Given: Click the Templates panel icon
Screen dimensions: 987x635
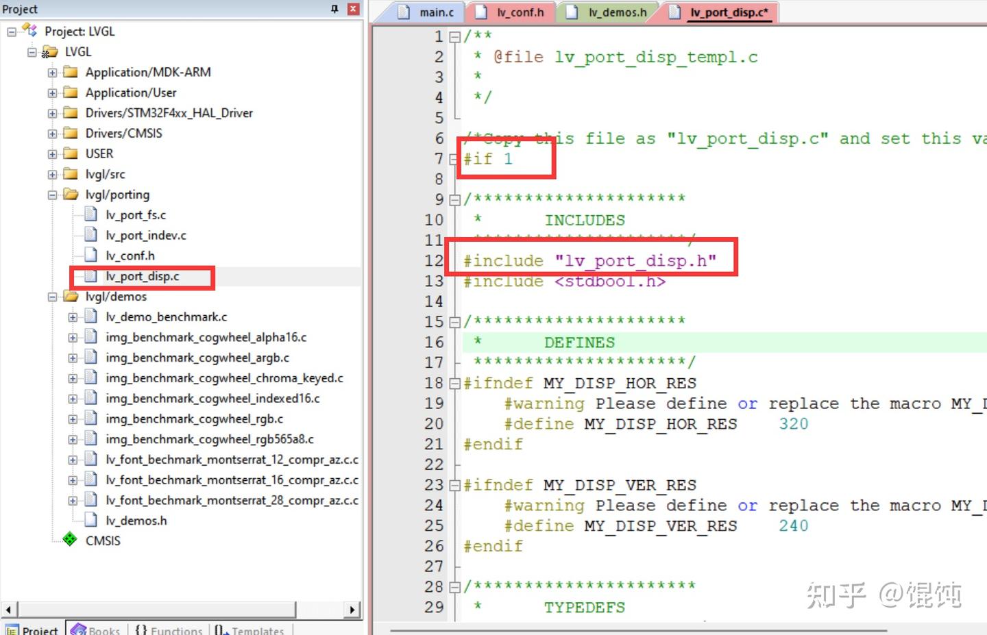Looking at the screenshot, I should pyautogui.click(x=221, y=630).
